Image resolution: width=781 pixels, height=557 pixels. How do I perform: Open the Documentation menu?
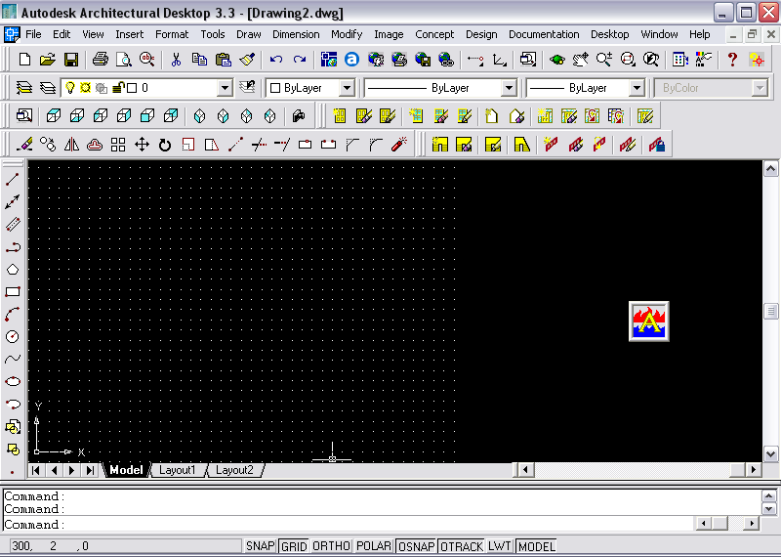tap(544, 34)
